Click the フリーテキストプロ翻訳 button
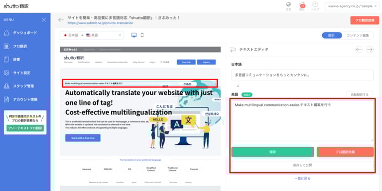 (25, 128)
